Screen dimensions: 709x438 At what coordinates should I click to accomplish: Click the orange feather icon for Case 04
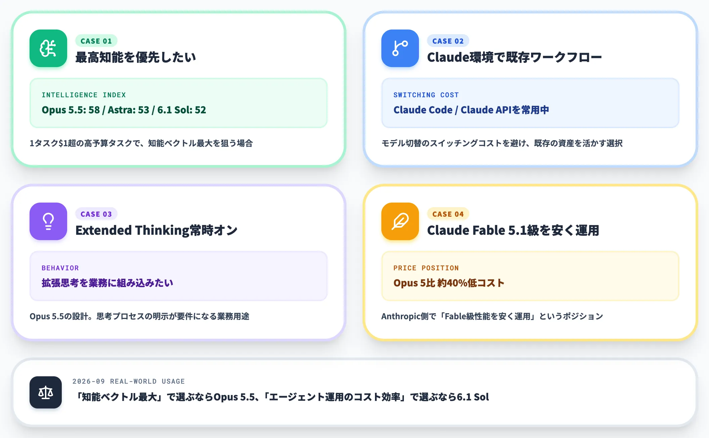[x=400, y=221]
